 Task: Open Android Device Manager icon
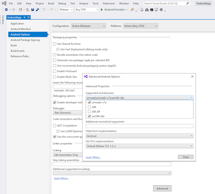(142, 9)
